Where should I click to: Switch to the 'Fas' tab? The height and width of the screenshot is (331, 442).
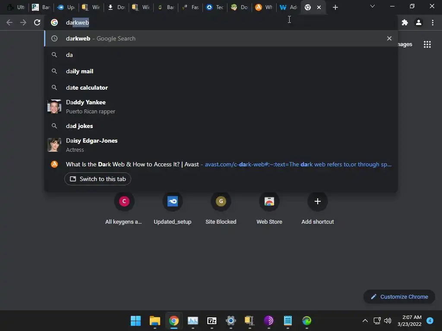(x=190, y=7)
